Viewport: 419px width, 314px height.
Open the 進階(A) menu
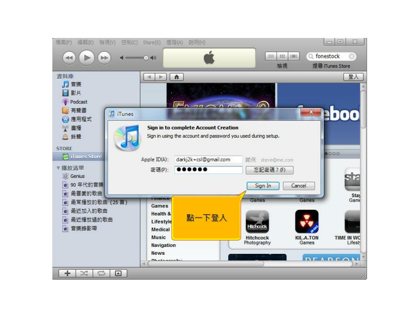click(x=174, y=43)
